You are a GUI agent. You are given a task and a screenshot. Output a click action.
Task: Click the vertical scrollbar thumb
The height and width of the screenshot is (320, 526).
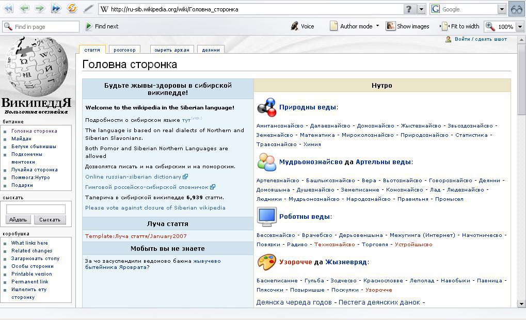point(521,79)
